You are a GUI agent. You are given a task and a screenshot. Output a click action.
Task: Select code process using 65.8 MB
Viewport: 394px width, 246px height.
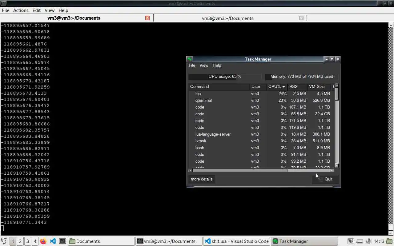(x=261, y=114)
